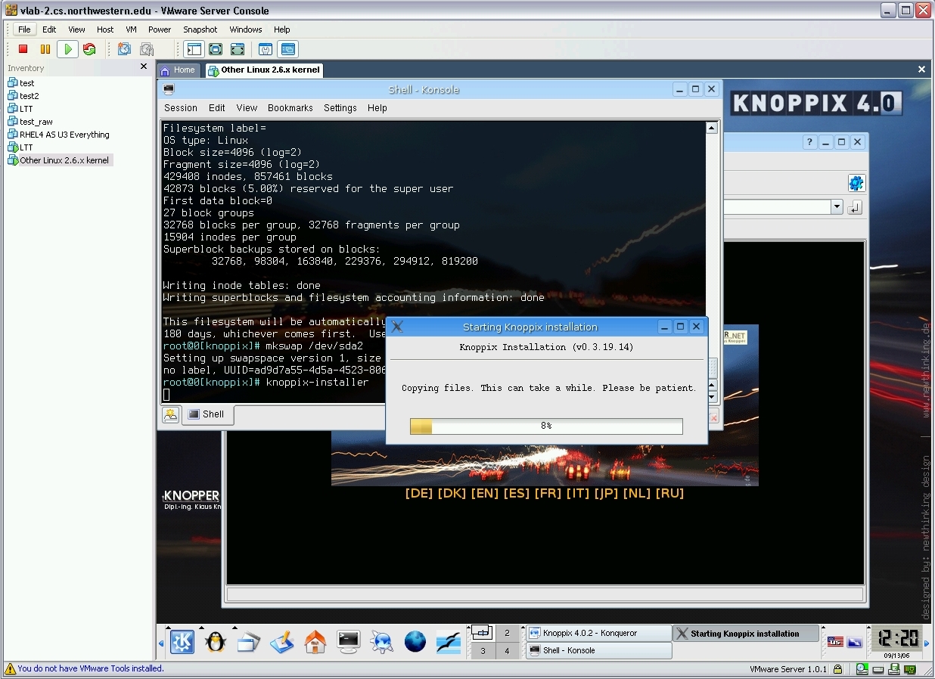The width and height of the screenshot is (935, 679).
Task: Click the Konqueror Go button next to location
Action: point(855,207)
